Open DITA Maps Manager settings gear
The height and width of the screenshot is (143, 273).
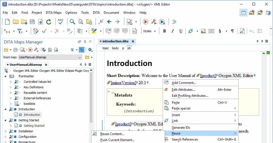coord(90,50)
